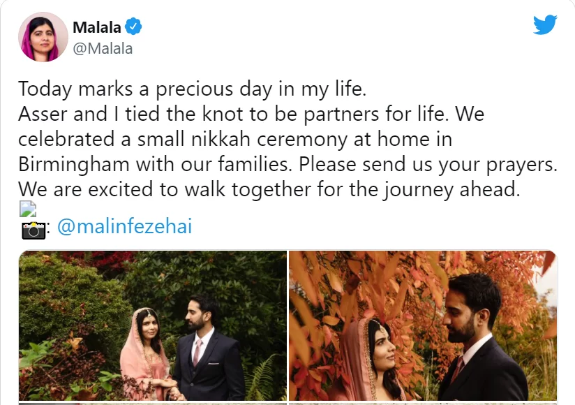Click the bottom-left photo strip
Screen dimensions: 575x405
click(x=152, y=403)
